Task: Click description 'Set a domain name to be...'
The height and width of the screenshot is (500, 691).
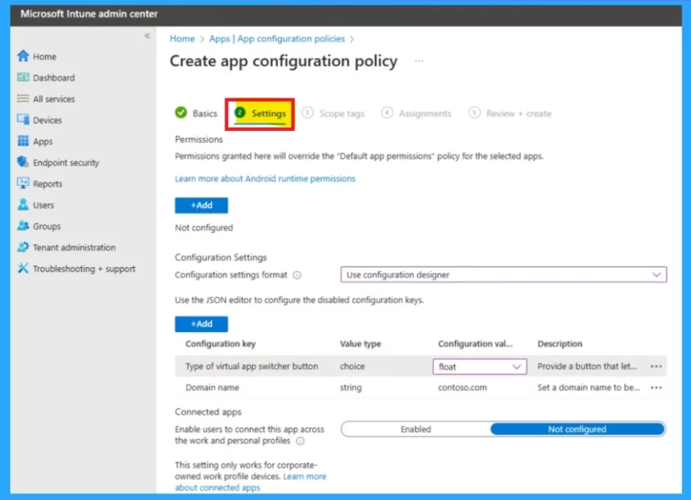Action: pos(588,388)
